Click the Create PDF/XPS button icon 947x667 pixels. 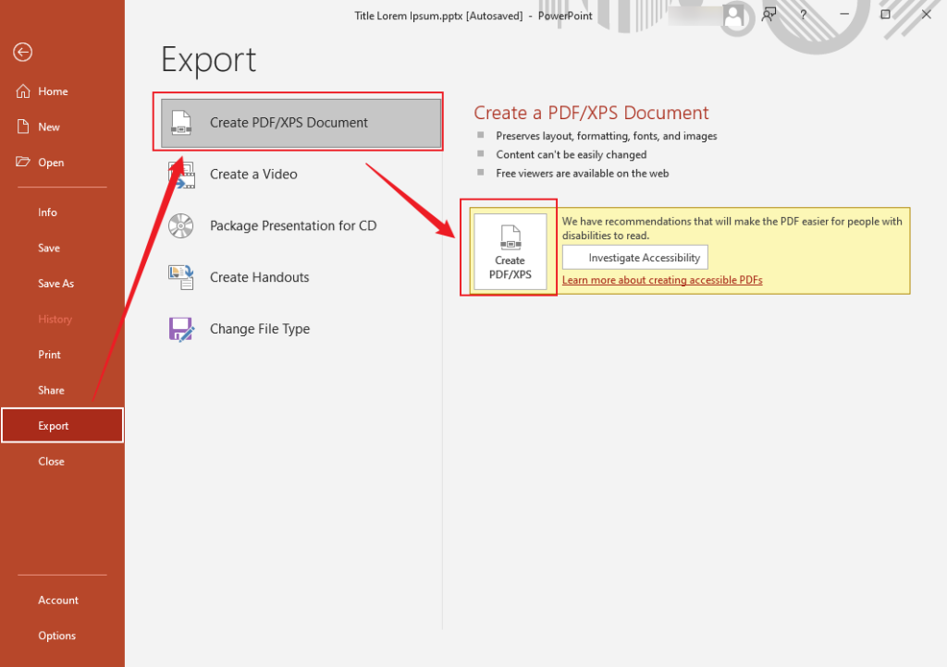coord(509,249)
